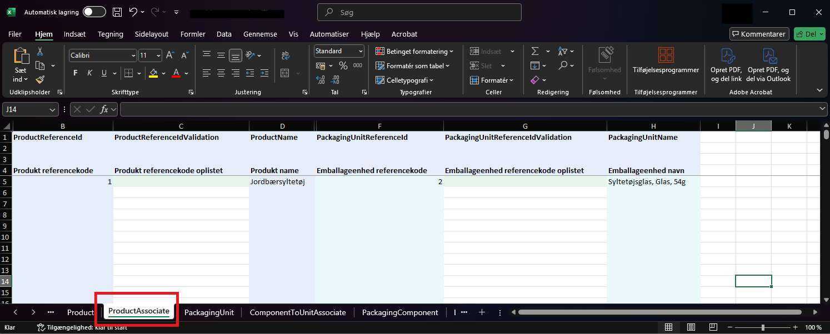This screenshot has width=830, height=334.
Task: Click increase decimal icon
Action: [x=320, y=79]
